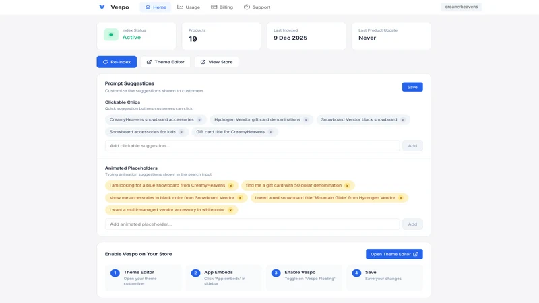
Task: Start a Re-index of products
Action: point(117,62)
